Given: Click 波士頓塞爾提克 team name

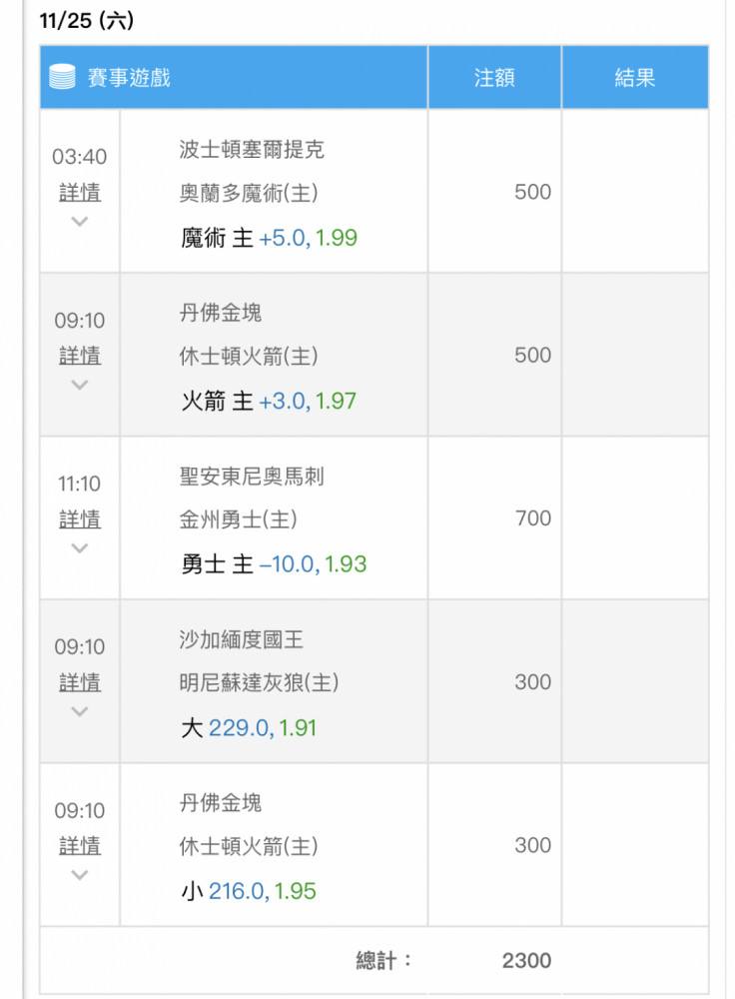Looking at the screenshot, I should pyautogui.click(x=252, y=149).
